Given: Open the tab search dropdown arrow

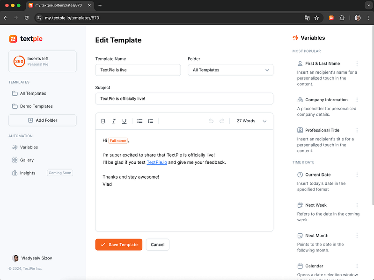Looking at the screenshot, I should [368, 5].
